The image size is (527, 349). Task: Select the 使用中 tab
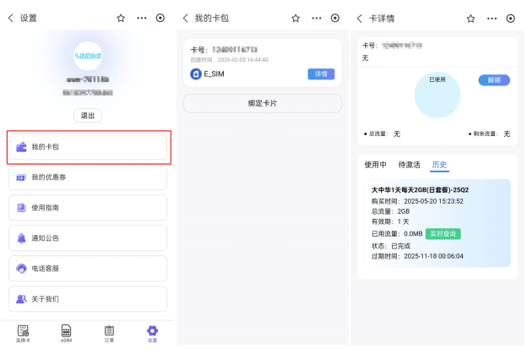[x=375, y=165]
